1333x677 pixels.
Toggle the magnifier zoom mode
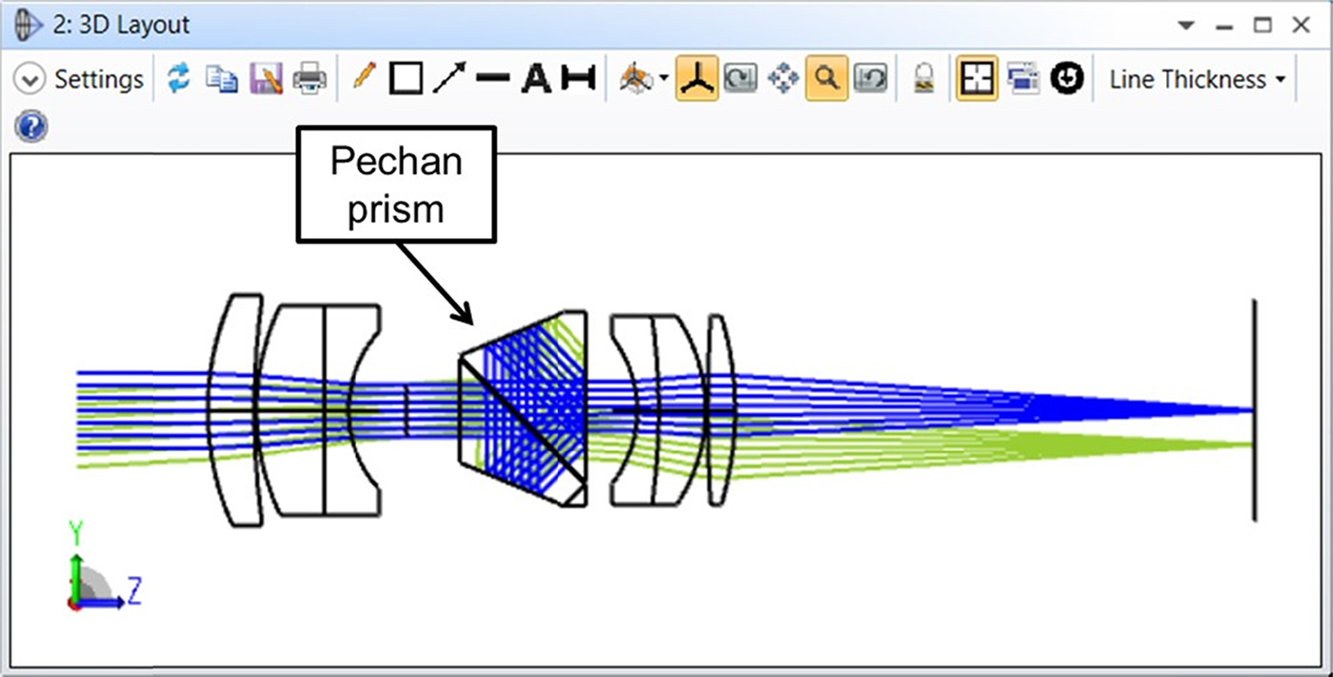tap(827, 79)
